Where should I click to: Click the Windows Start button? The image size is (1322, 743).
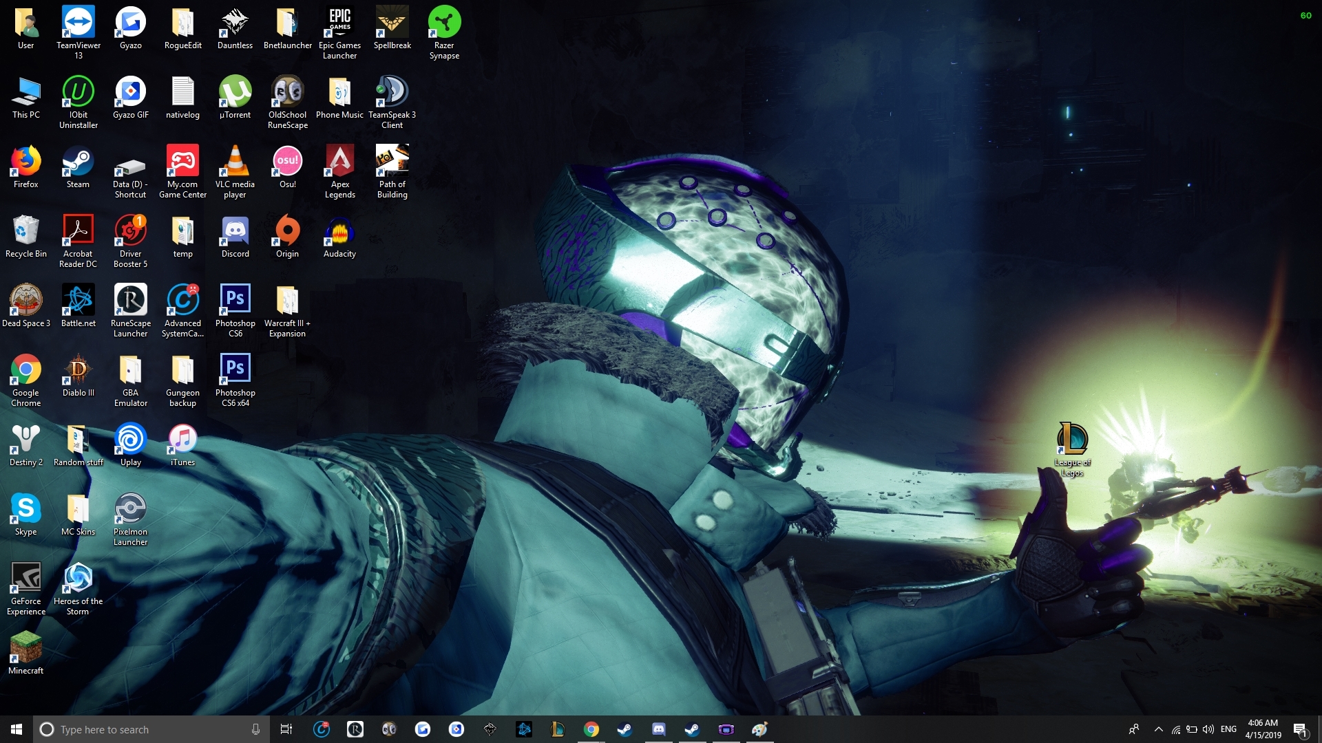tap(17, 729)
